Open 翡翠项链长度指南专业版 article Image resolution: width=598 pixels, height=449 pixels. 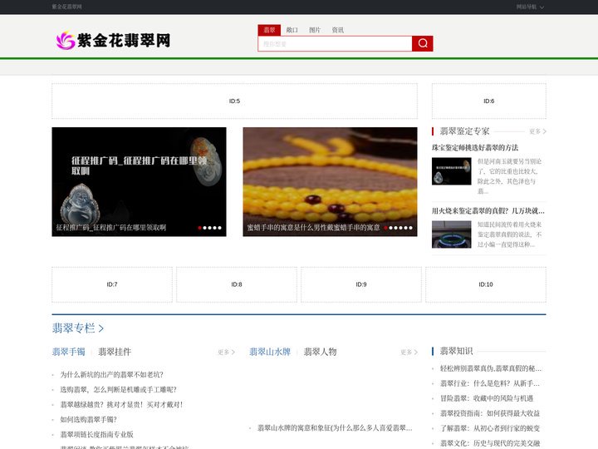[x=97, y=435]
